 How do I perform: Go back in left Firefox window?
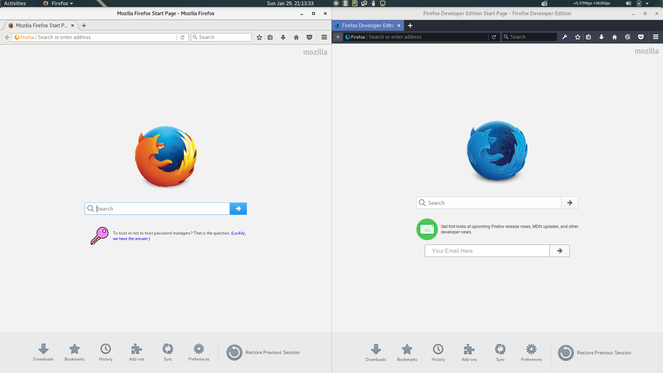tap(7, 37)
